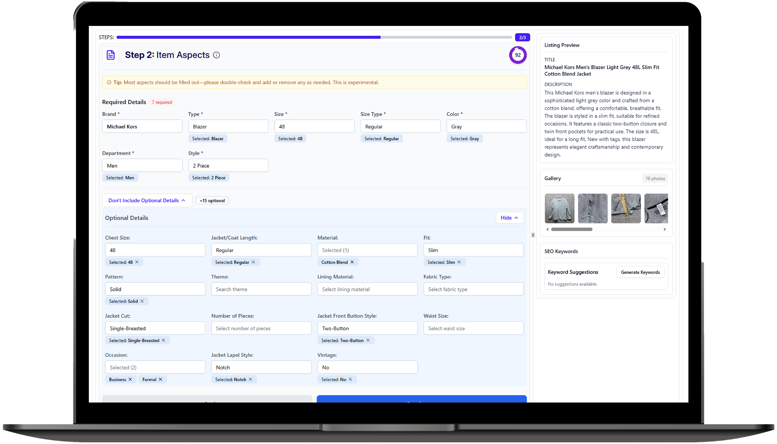
Task: Clear the selected Two-Button chip
Action: tap(368, 340)
